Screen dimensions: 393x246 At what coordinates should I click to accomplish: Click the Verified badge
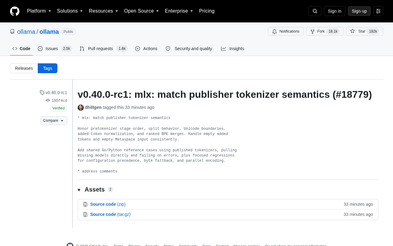coord(59,108)
